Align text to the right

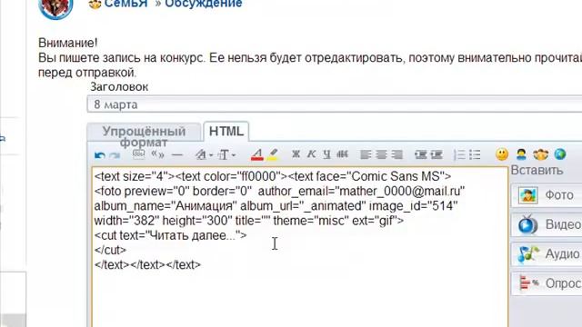coord(396,154)
